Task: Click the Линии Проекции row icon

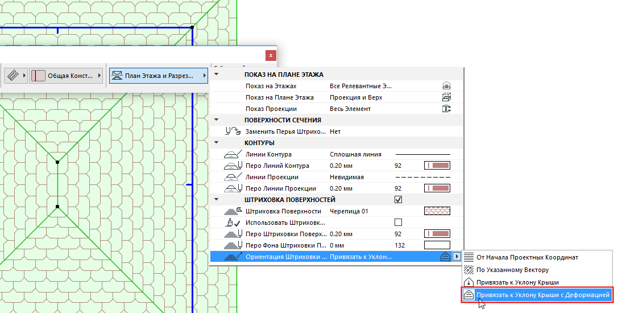Action: tap(233, 177)
